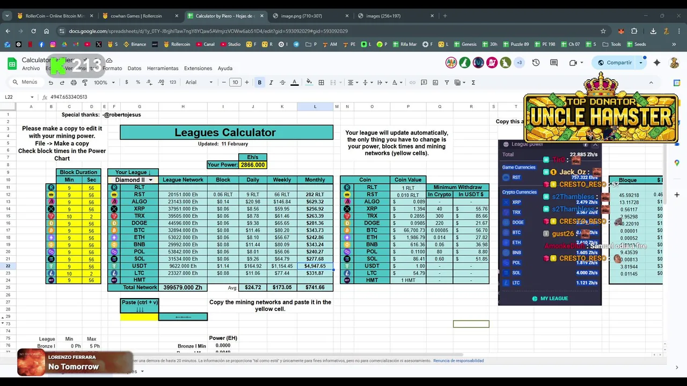Image resolution: width=687 pixels, height=386 pixels.
Task: Open the Tools bookmarks folder
Action: point(612,44)
